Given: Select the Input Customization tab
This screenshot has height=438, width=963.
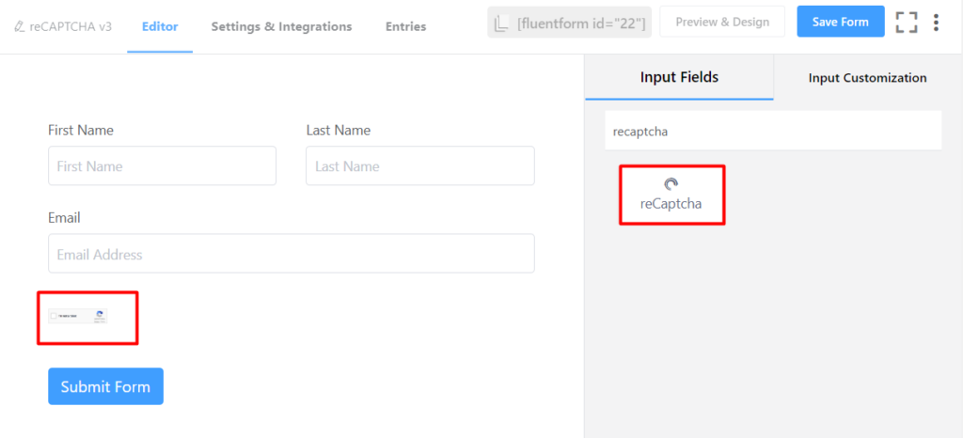Looking at the screenshot, I should point(867,78).
